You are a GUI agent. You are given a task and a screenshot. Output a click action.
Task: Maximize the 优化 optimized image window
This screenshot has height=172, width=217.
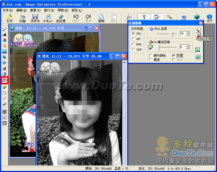(x=118, y=56)
